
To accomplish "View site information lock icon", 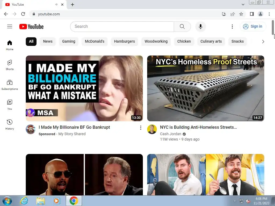I will [34, 14].
